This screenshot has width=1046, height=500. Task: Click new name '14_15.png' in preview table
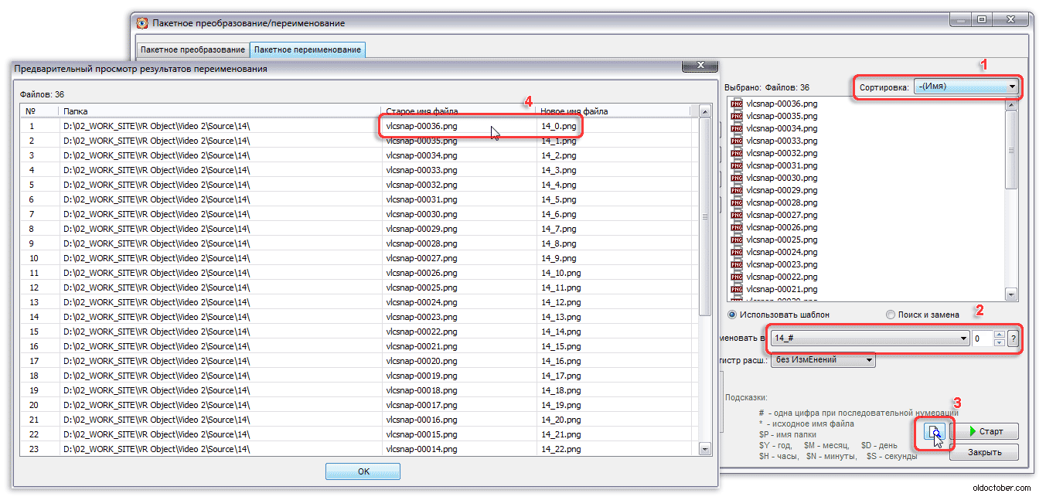tap(560, 346)
